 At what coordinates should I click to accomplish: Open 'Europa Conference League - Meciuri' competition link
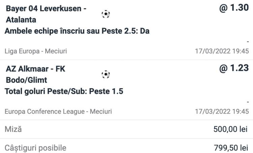[x=58, y=111]
